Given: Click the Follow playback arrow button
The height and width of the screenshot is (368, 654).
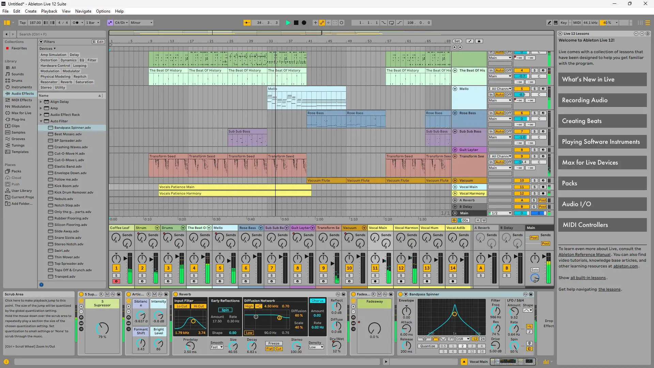Looking at the screenshot, I should pyautogui.click(x=247, y=23).
